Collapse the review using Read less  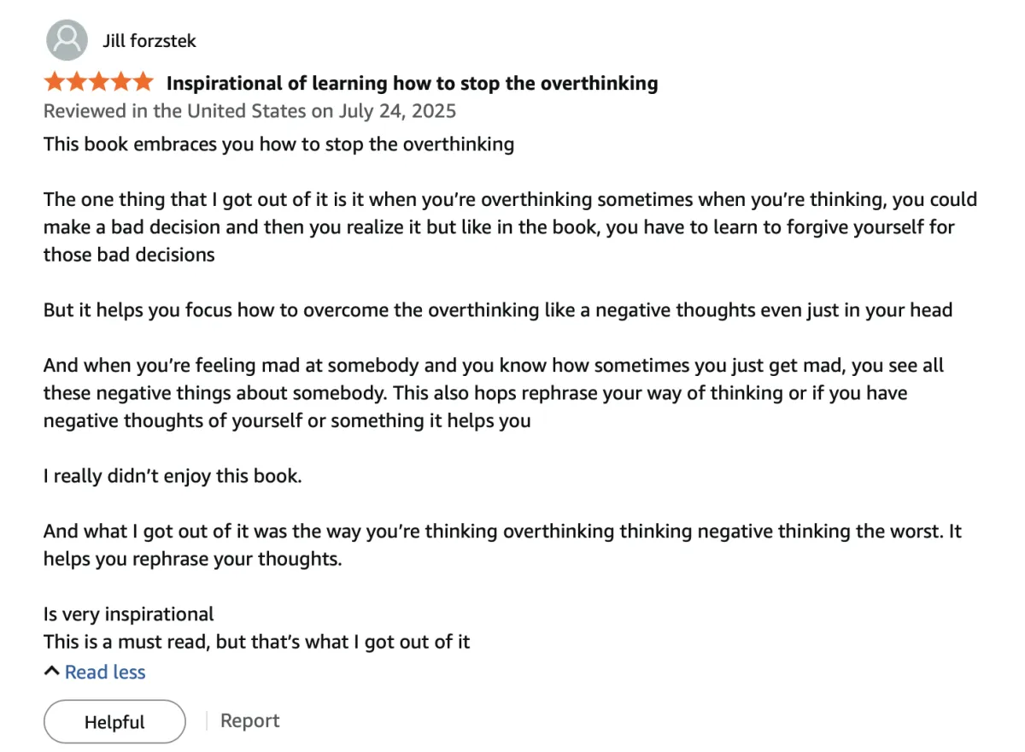105,673
